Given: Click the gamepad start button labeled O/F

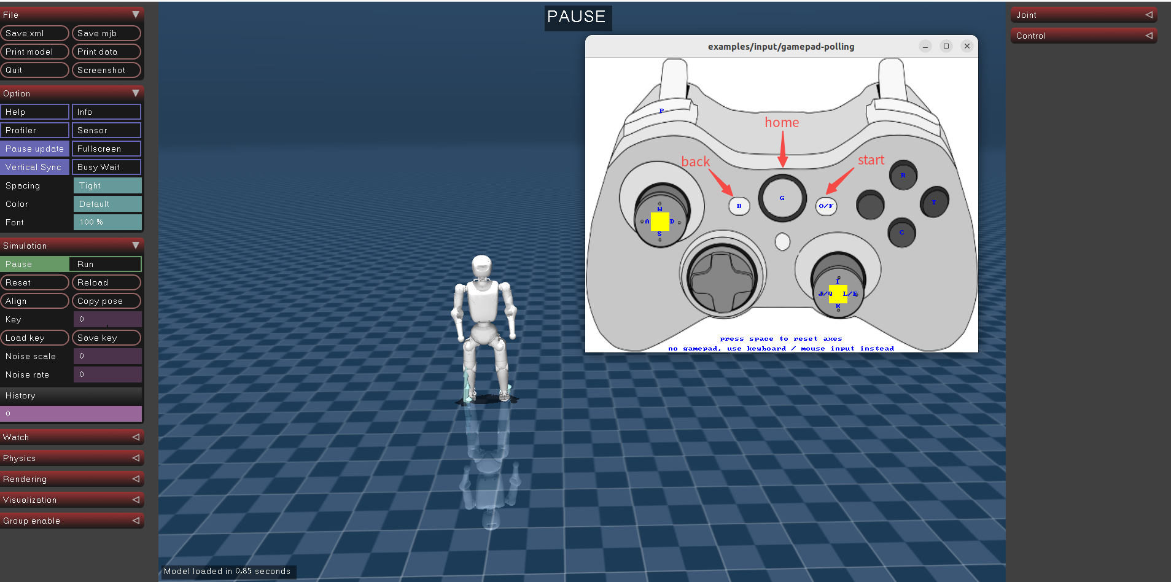Looking at the screenshot, I should click(x=826, y=206).
